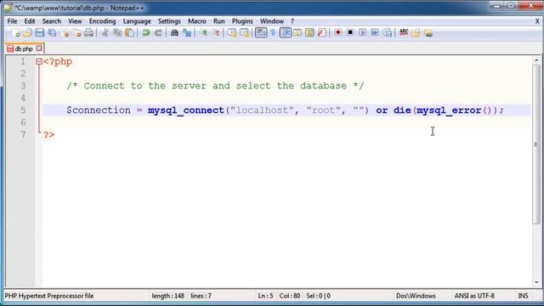Screen dimensions: 544x306
Task: Click the Redo toolbar icon
Action: point(158,33)
